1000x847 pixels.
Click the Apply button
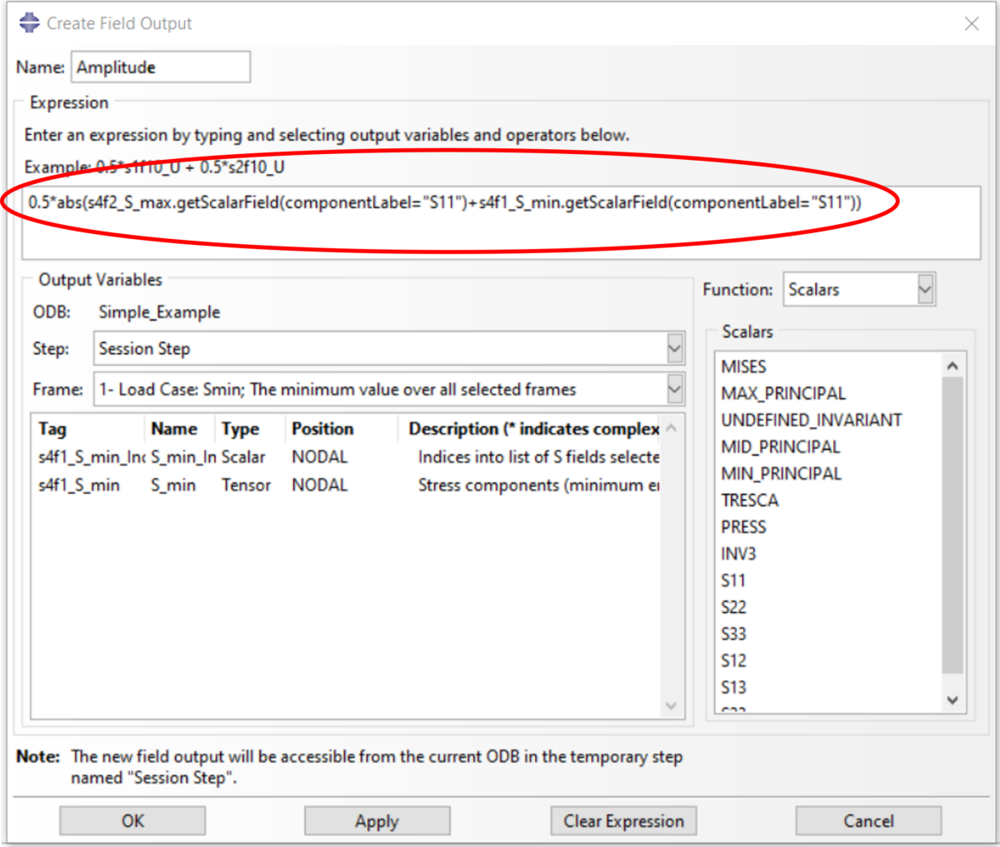377,821
